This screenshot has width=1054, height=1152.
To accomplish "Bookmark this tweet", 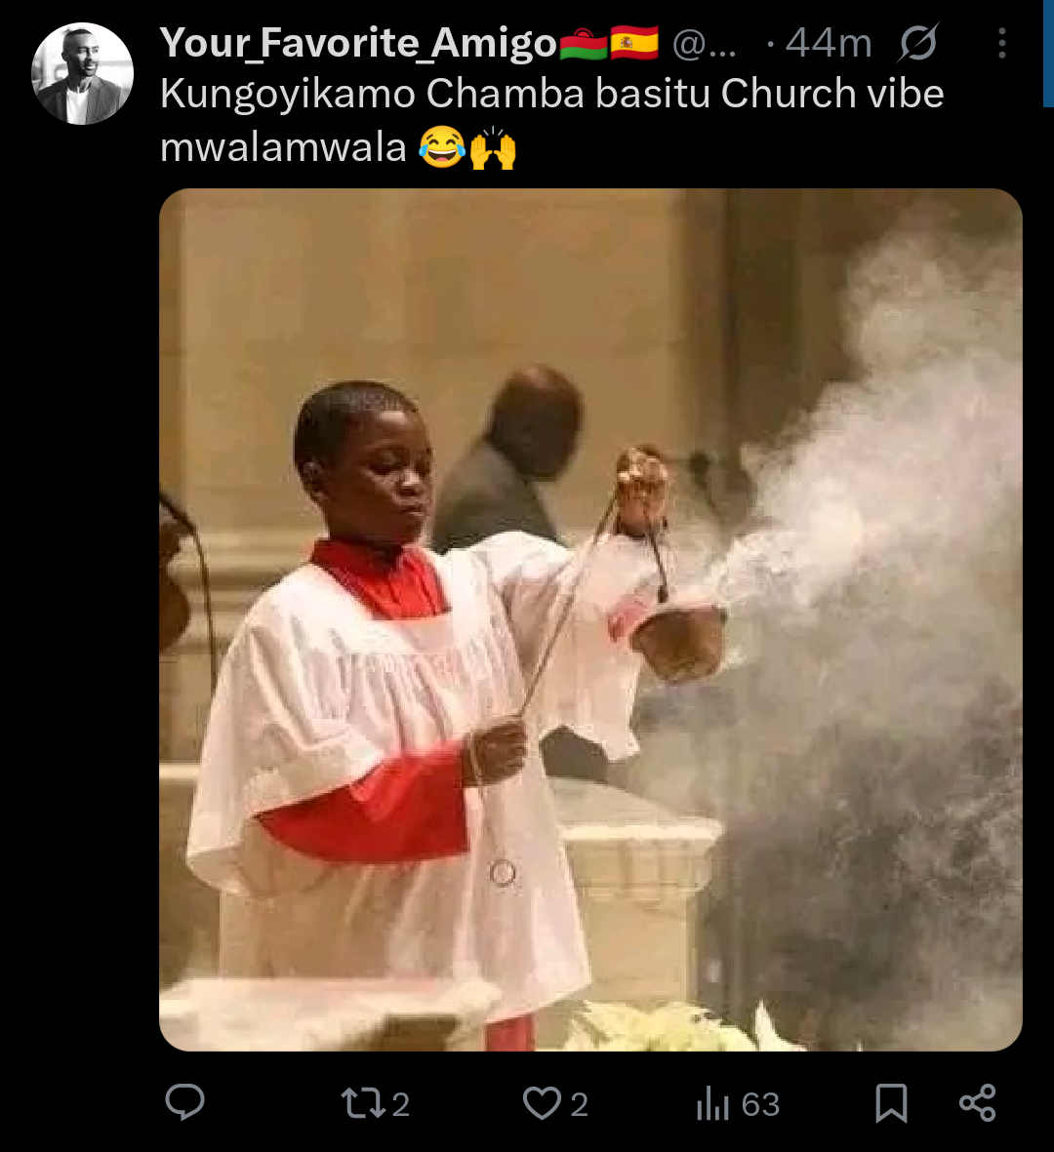I will click(891, 1103).
